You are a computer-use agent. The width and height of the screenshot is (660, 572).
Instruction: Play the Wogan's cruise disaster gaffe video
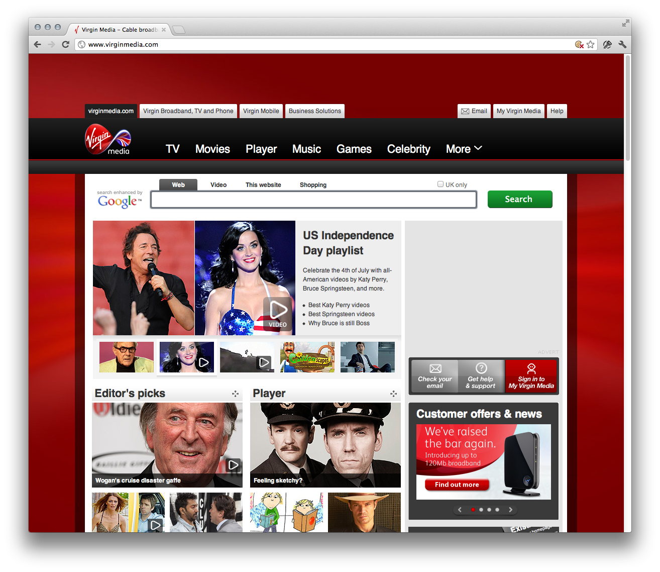[x=233, y=465]
